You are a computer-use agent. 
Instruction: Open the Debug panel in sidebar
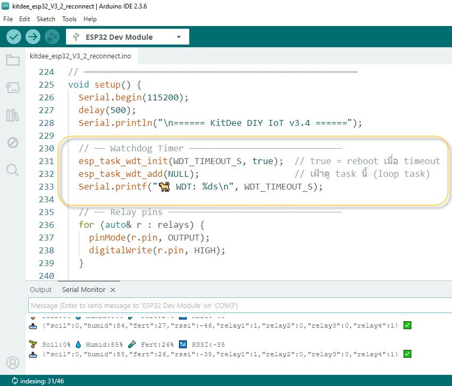(13, 142)
